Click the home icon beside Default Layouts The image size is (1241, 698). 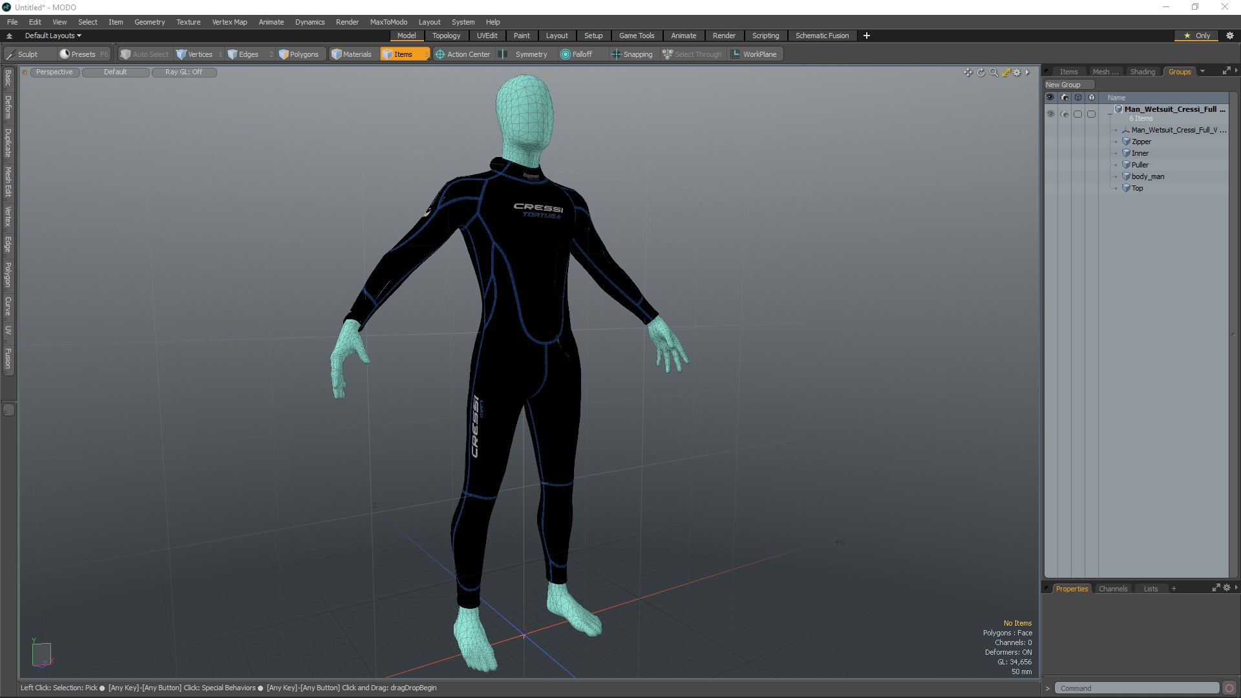9,36
